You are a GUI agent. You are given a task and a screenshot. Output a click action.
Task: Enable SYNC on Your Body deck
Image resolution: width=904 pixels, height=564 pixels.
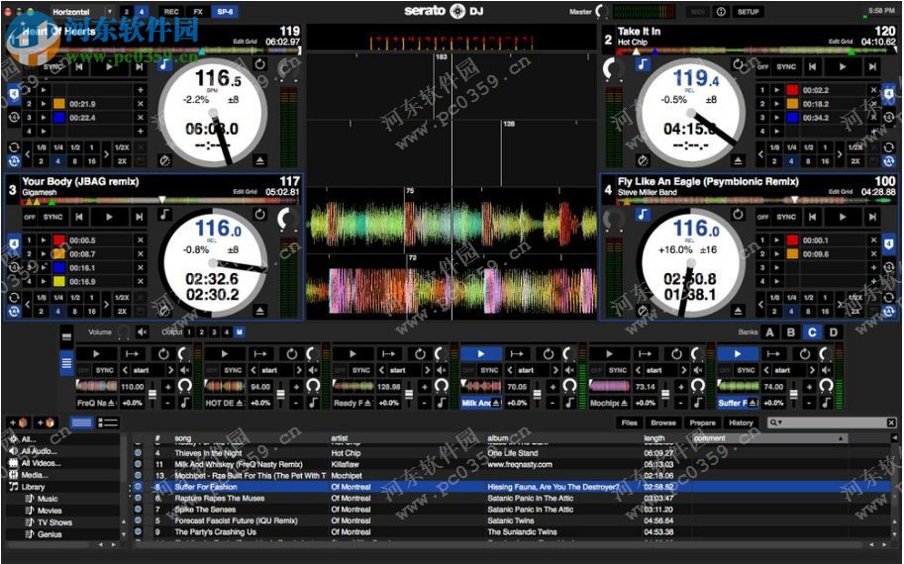click(52, 217)
